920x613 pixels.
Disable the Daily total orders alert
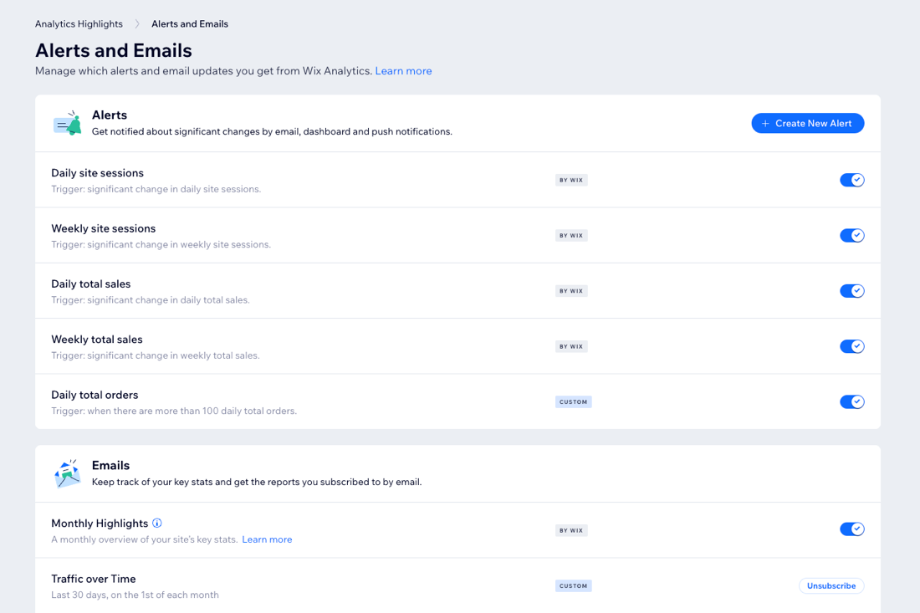pyautogui.click(x=852, y=401)
